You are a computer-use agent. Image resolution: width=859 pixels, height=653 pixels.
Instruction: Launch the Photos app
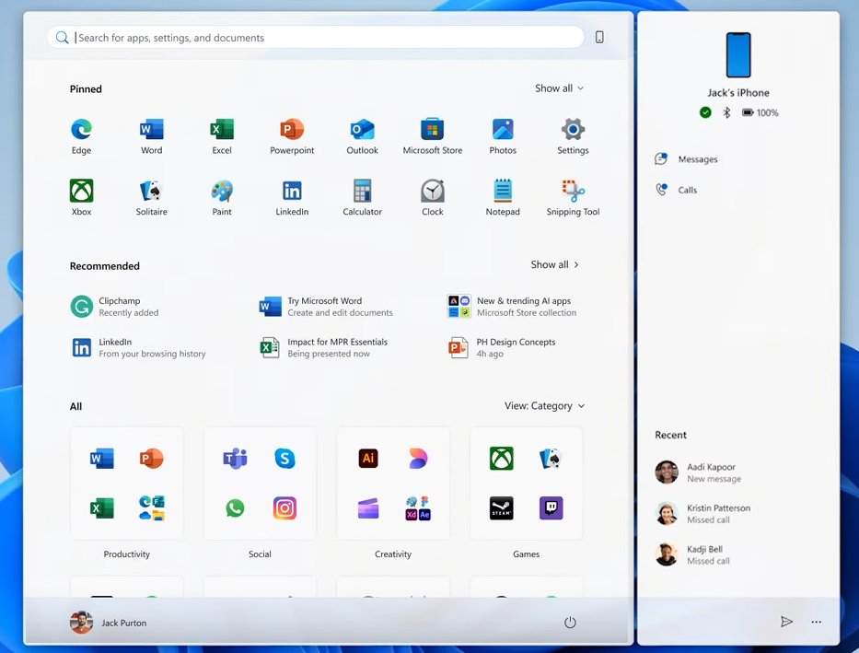point(503,136)
